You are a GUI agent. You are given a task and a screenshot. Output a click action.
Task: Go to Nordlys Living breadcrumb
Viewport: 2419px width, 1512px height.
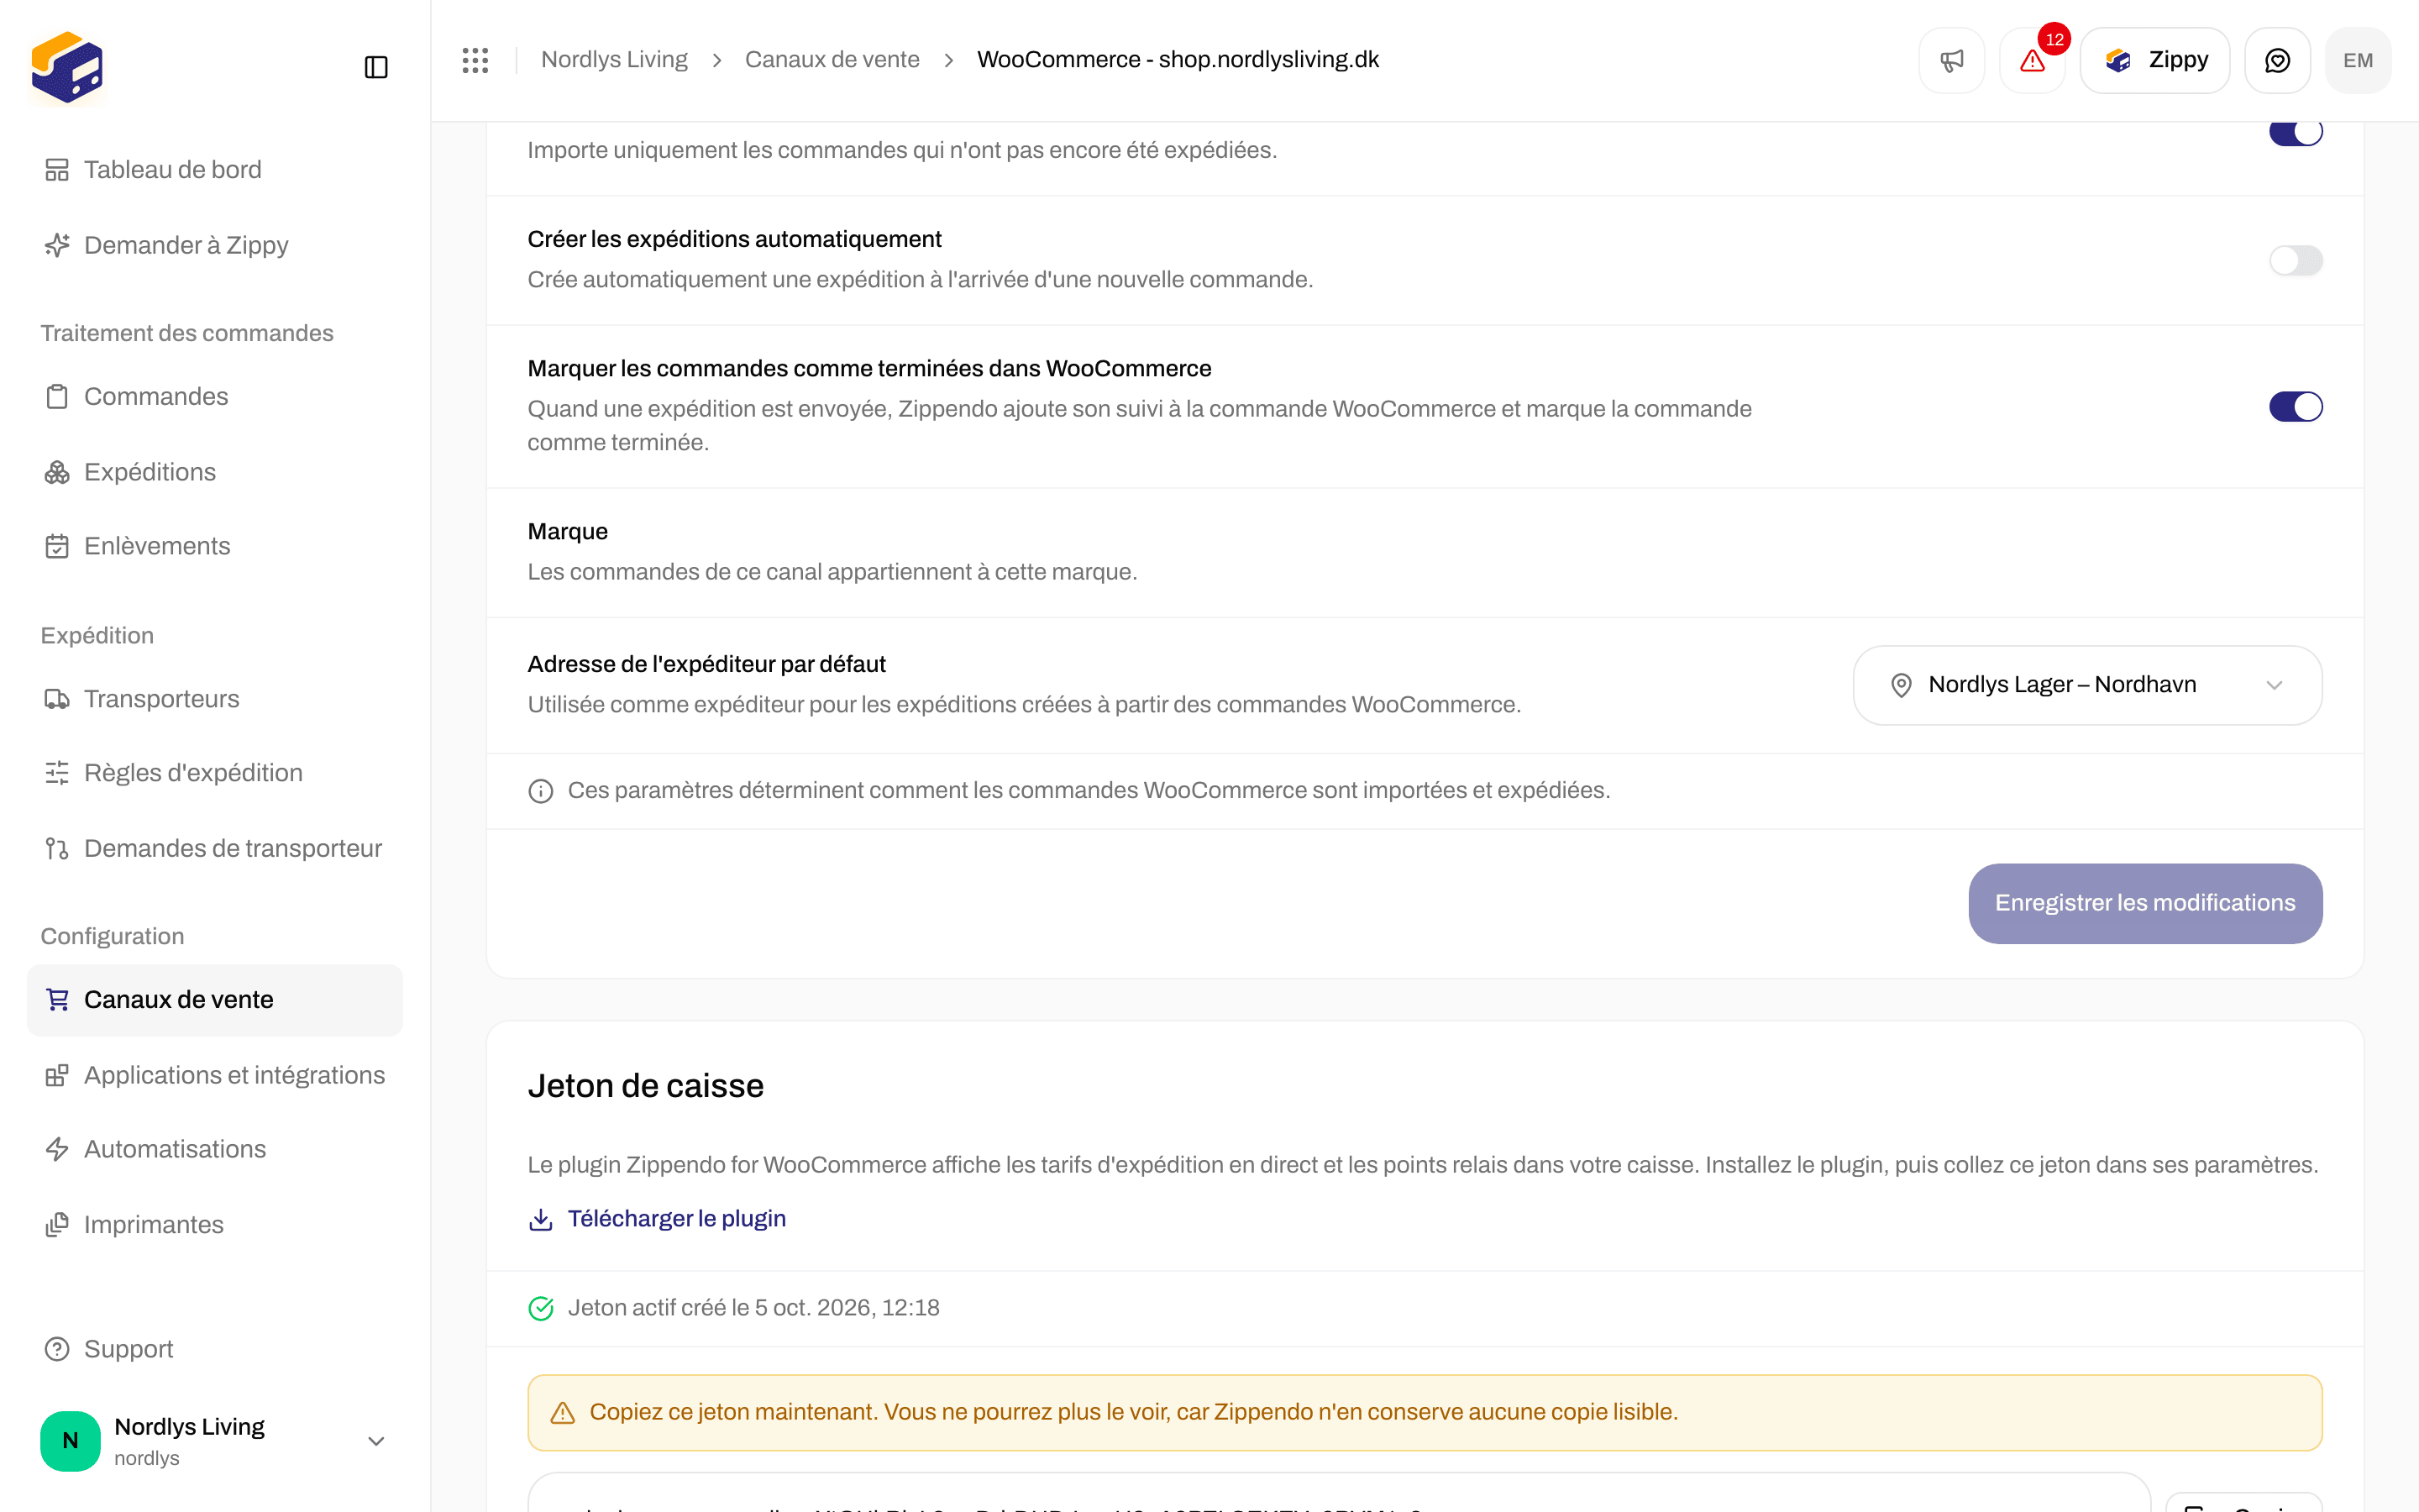[x=614, y=60]
